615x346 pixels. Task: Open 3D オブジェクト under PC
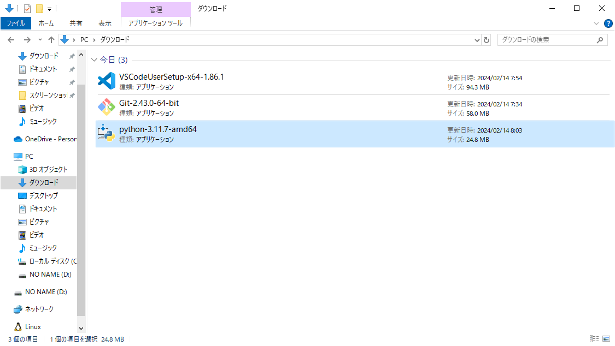[x=48, y=170]
